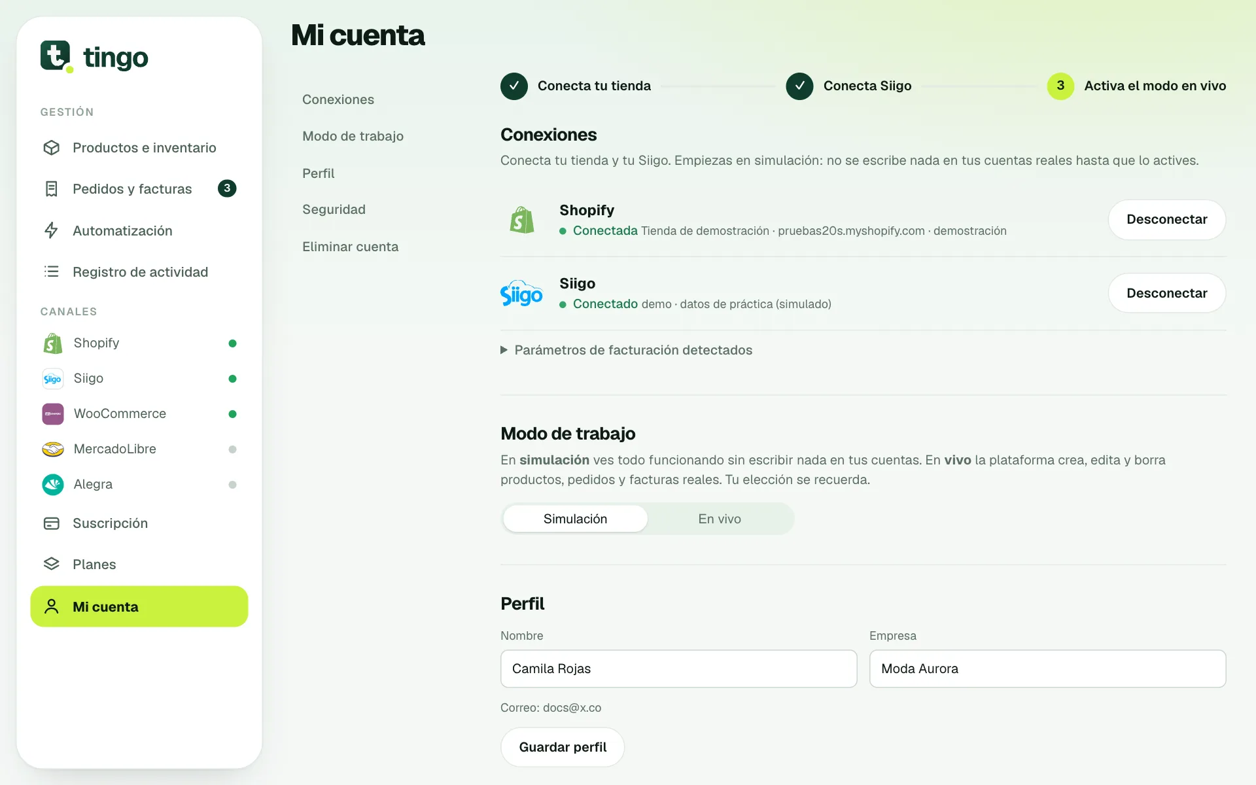Click the Planes layers icon
Image resolution: width=1256 pixels, height=785 pixels.
click(x=52, y=564)
